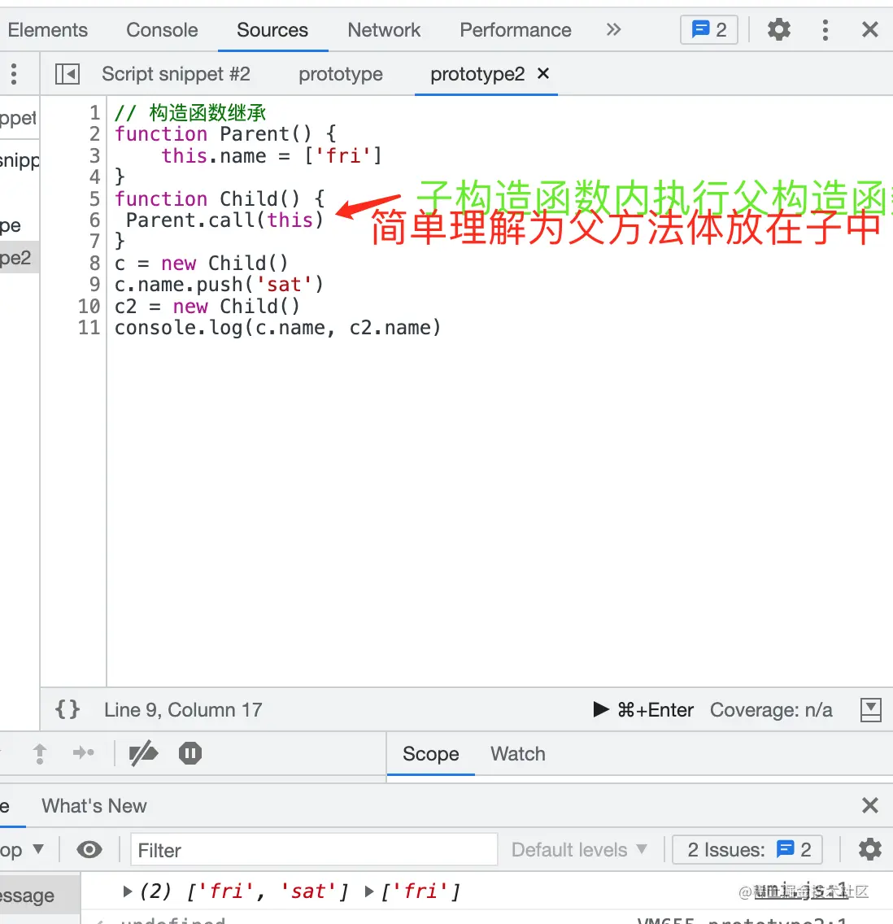Select the Scope debugger tab

coord(430,754)
